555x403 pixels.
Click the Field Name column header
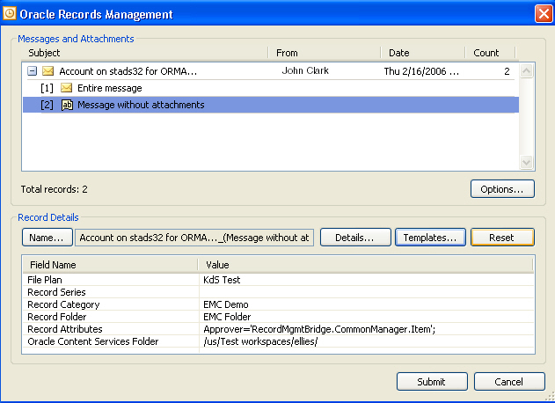[x=110, y=265]
